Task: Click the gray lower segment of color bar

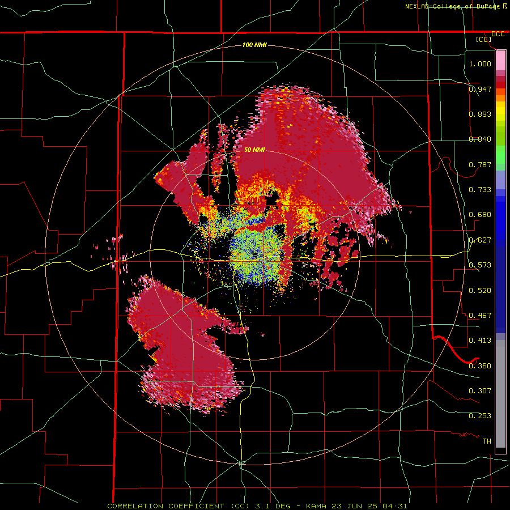Action: point(500,394)
